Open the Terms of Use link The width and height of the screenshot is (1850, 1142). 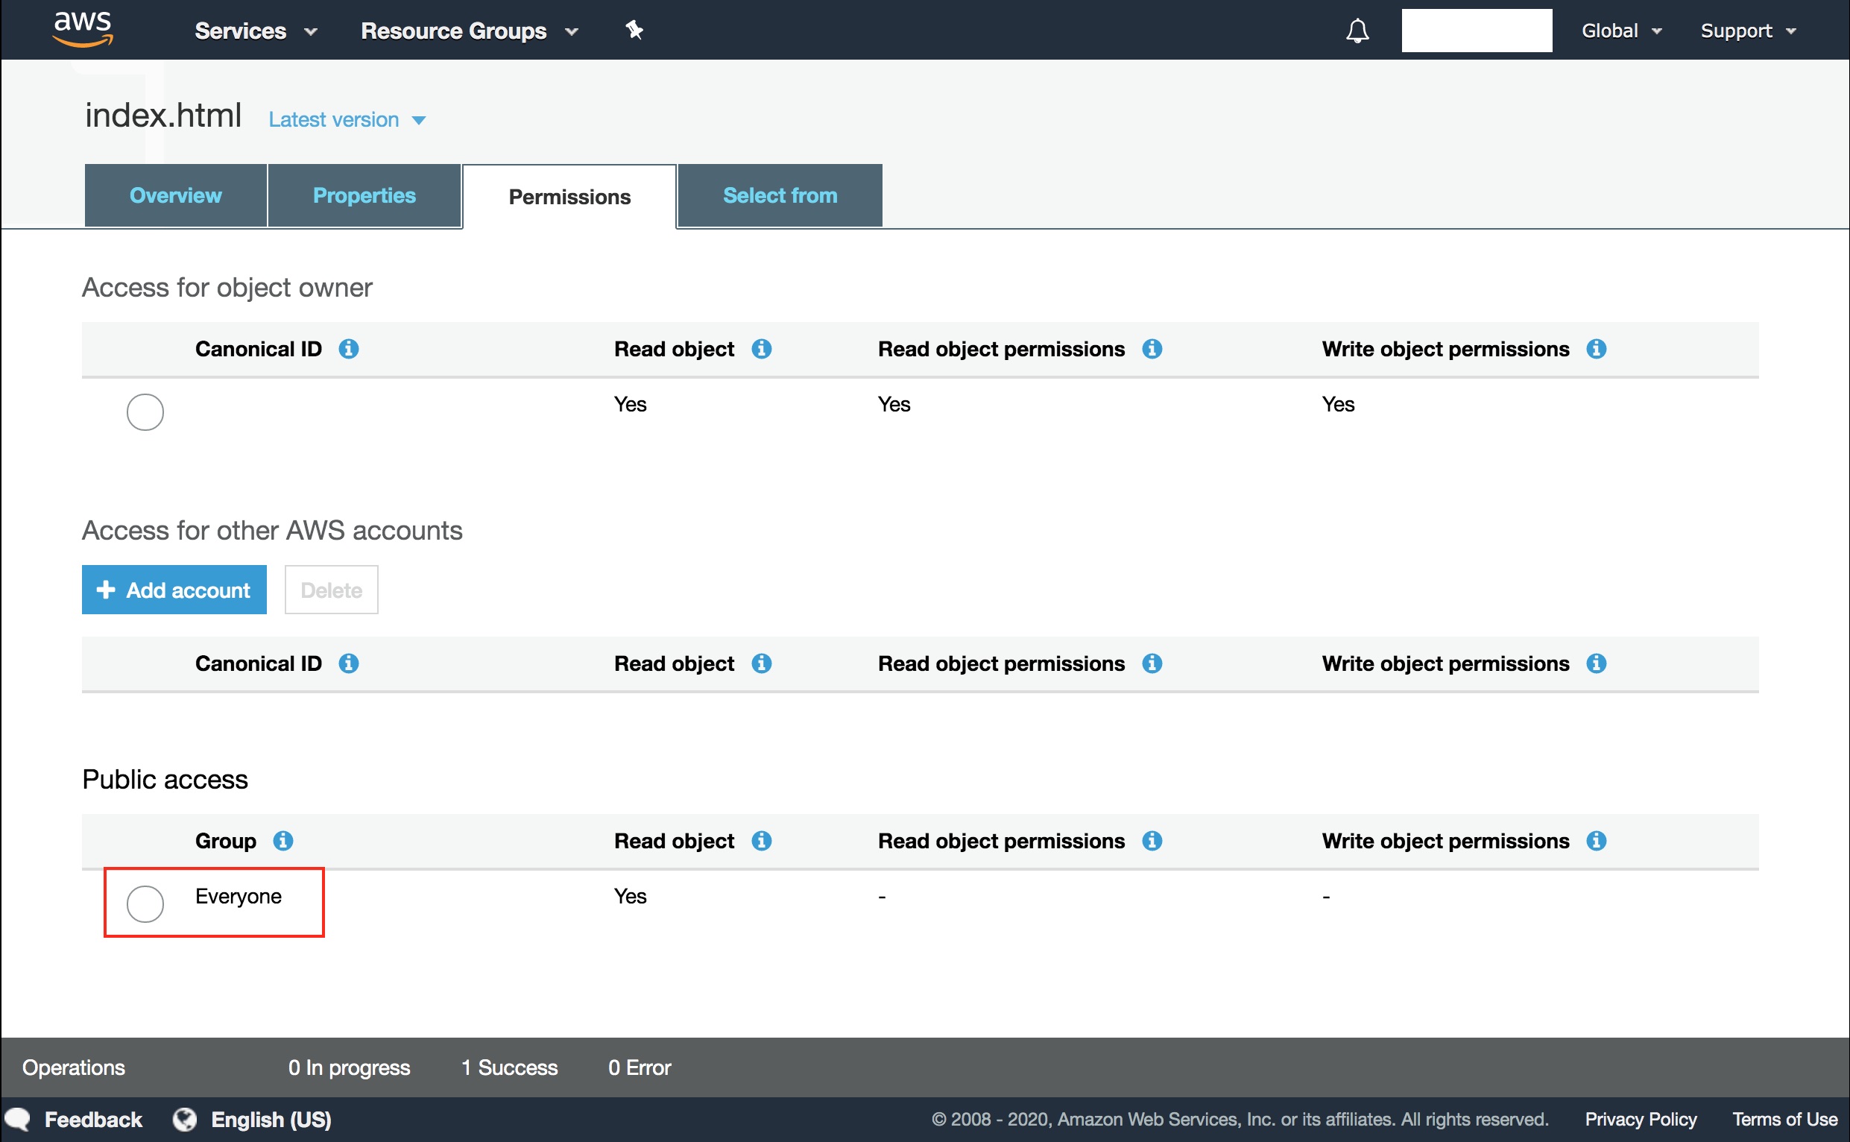click(x=1784, y=1120)
